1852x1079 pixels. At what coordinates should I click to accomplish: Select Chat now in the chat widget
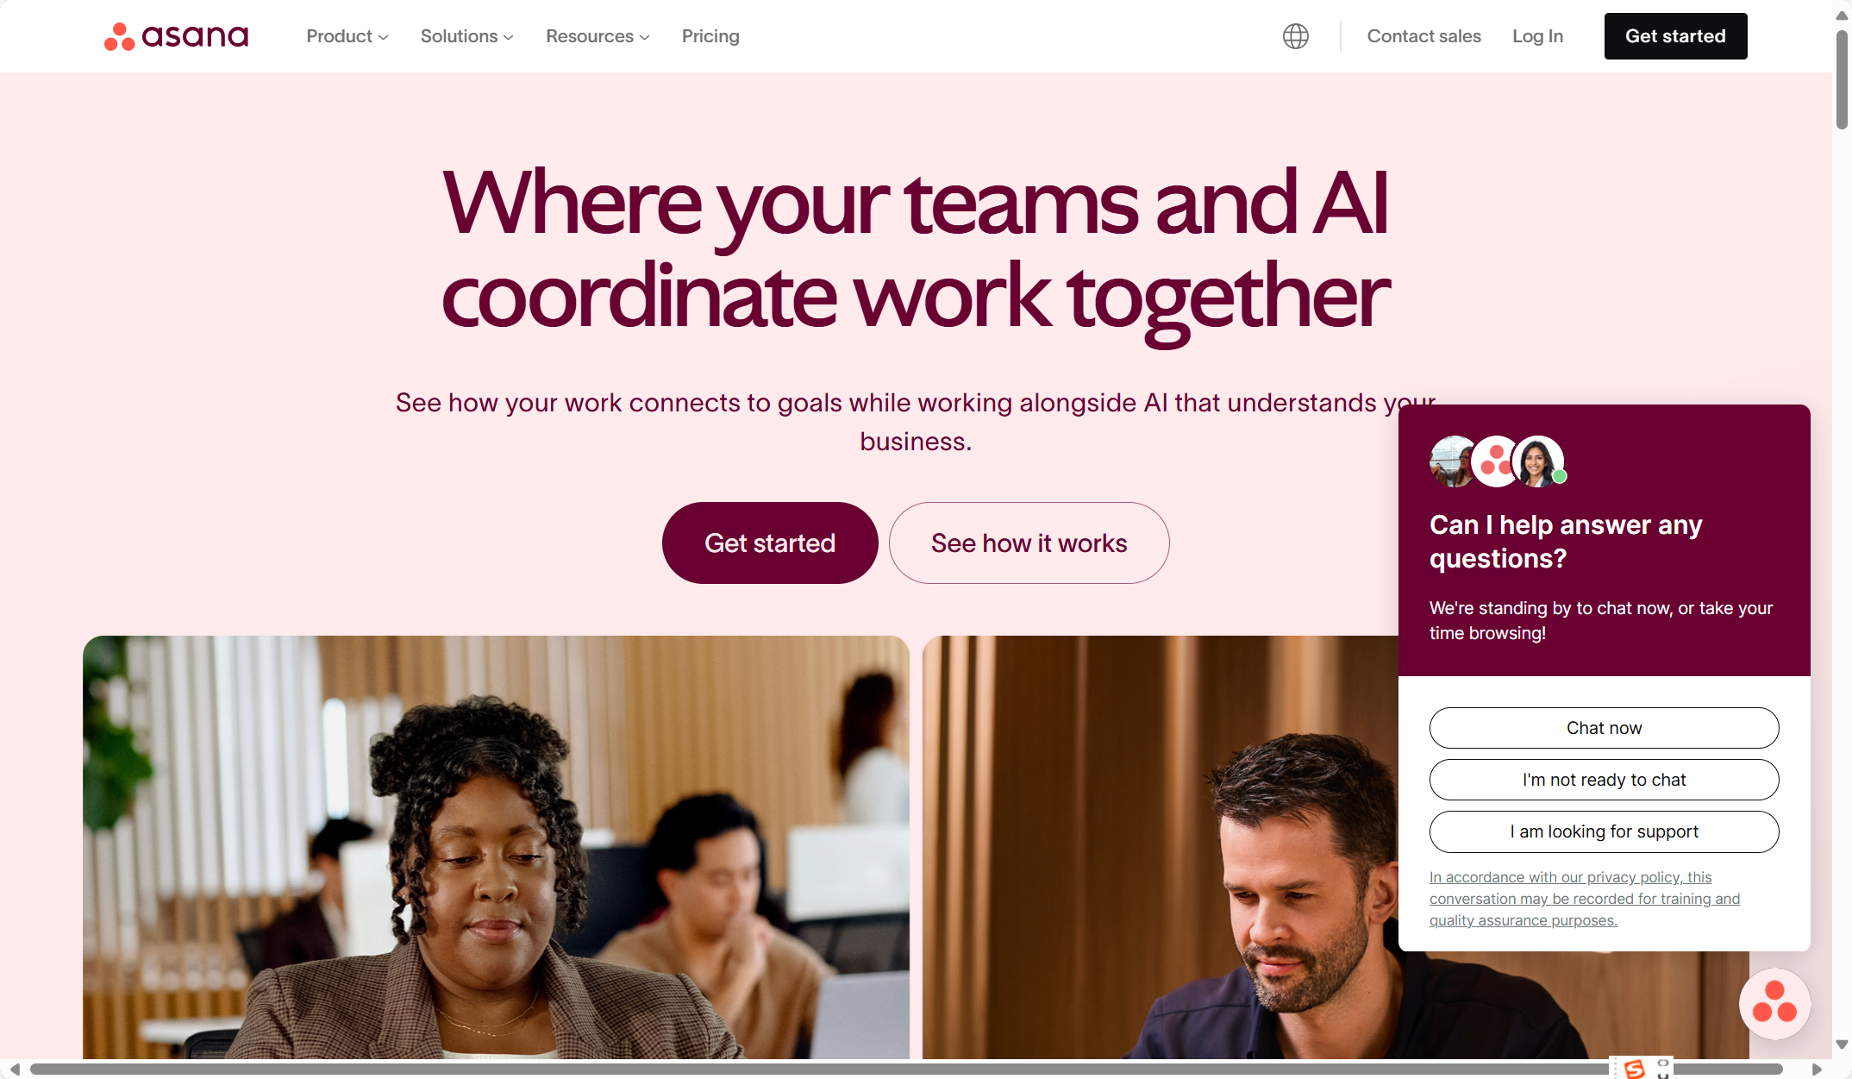pos(1604,728)
